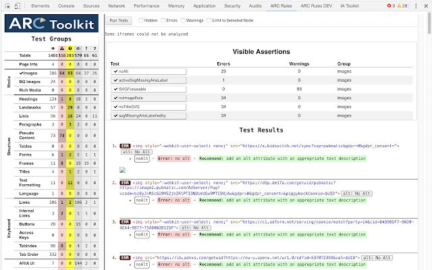This screenshot has height=270, width=432.
Task: Select the Headings test group row
Action: 28,99
